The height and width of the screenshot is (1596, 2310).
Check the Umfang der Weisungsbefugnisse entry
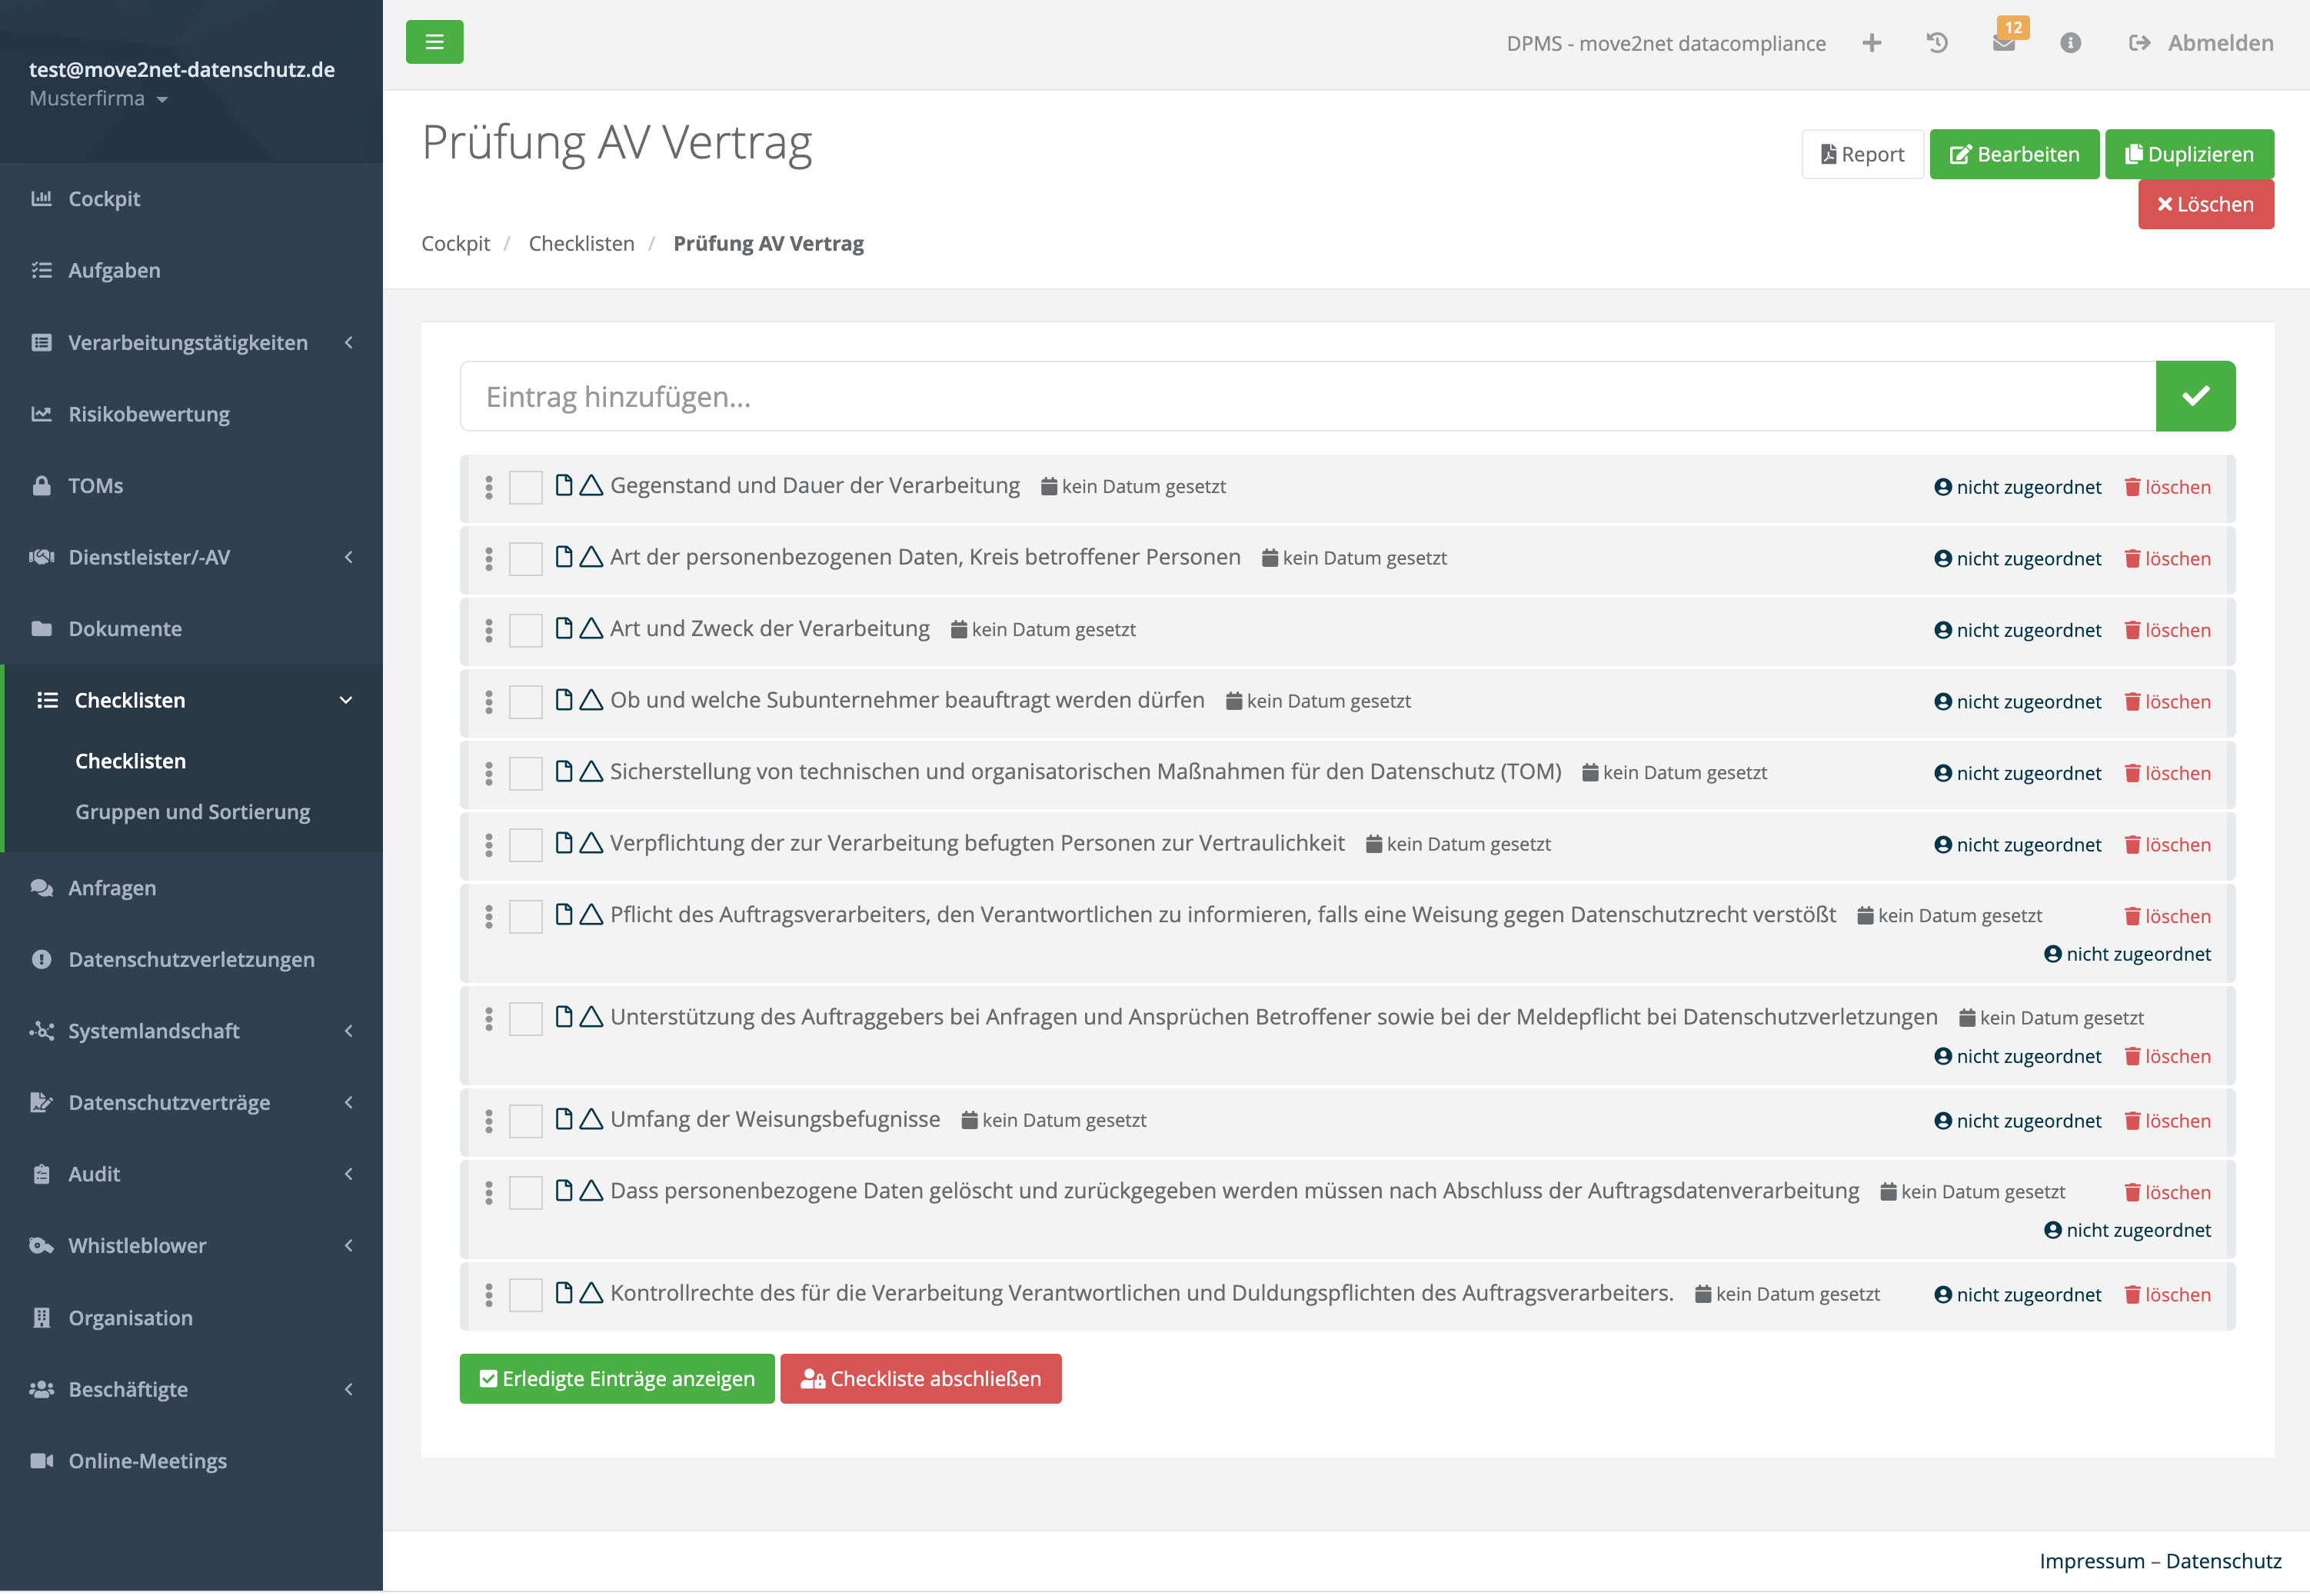click(x=526, y=1121)
